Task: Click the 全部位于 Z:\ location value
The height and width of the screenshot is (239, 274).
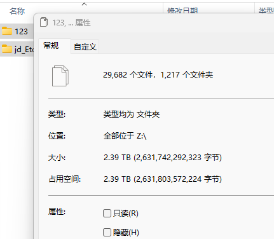Action: 125,136
